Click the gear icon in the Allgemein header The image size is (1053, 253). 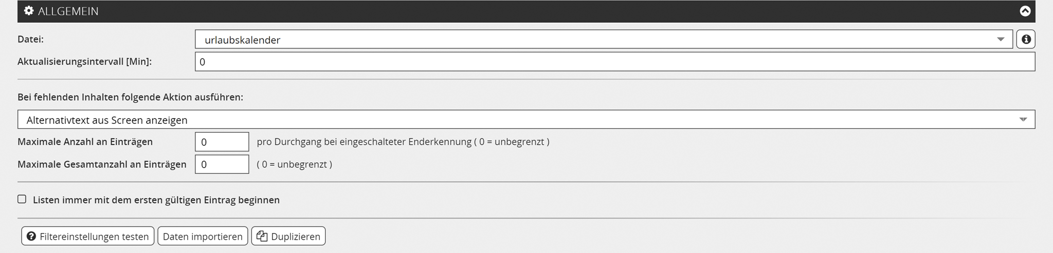click(x=29, y=11)
